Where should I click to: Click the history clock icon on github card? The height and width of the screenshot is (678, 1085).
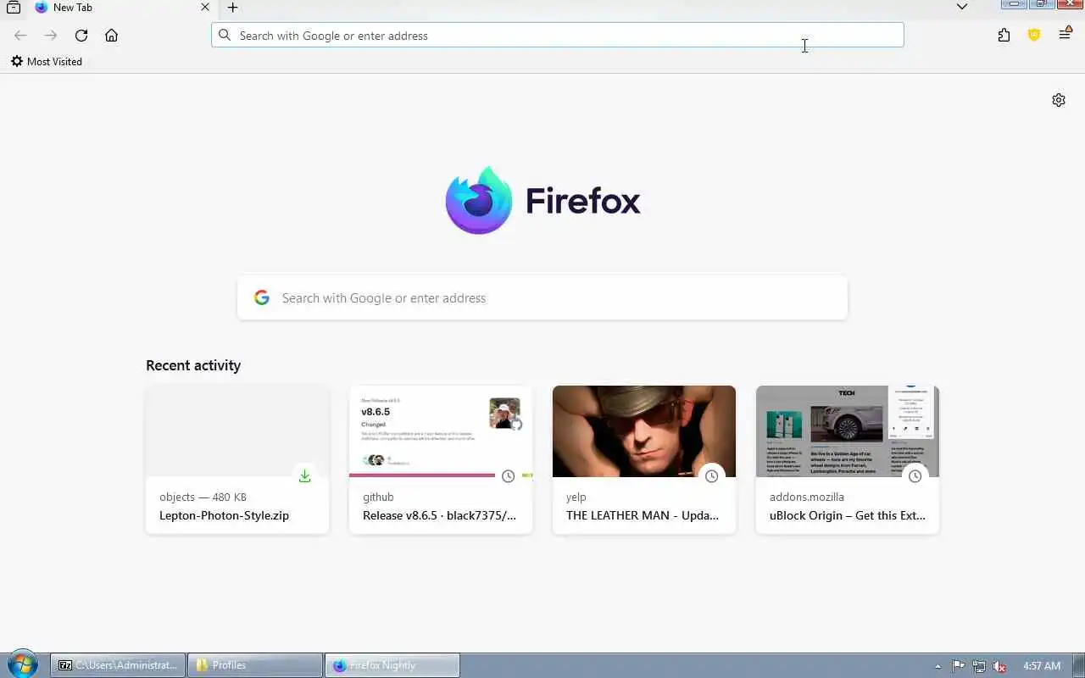(x=509, y=476)
